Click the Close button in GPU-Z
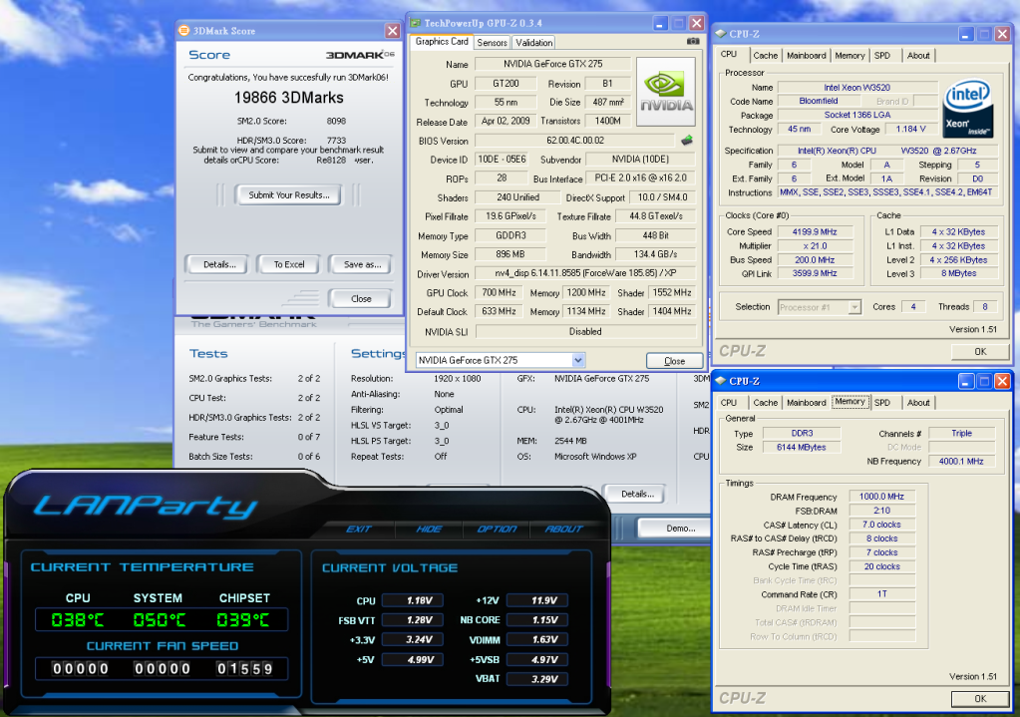The height and width of the screenshot is (717, 1020). click(x=675, y=360)
